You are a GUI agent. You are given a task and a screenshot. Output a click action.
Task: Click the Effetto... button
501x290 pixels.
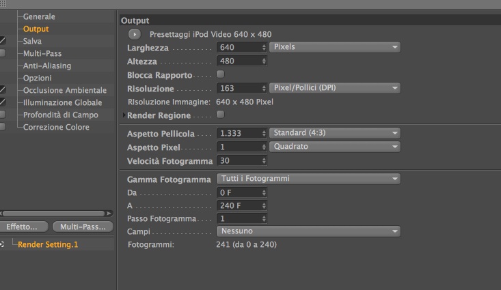(27, 227)
